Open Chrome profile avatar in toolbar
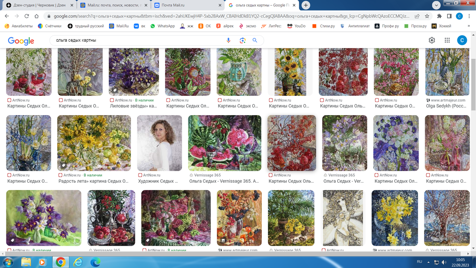This screenshot has width=476, height=268. pyautogui.click(x=459, y=16)
